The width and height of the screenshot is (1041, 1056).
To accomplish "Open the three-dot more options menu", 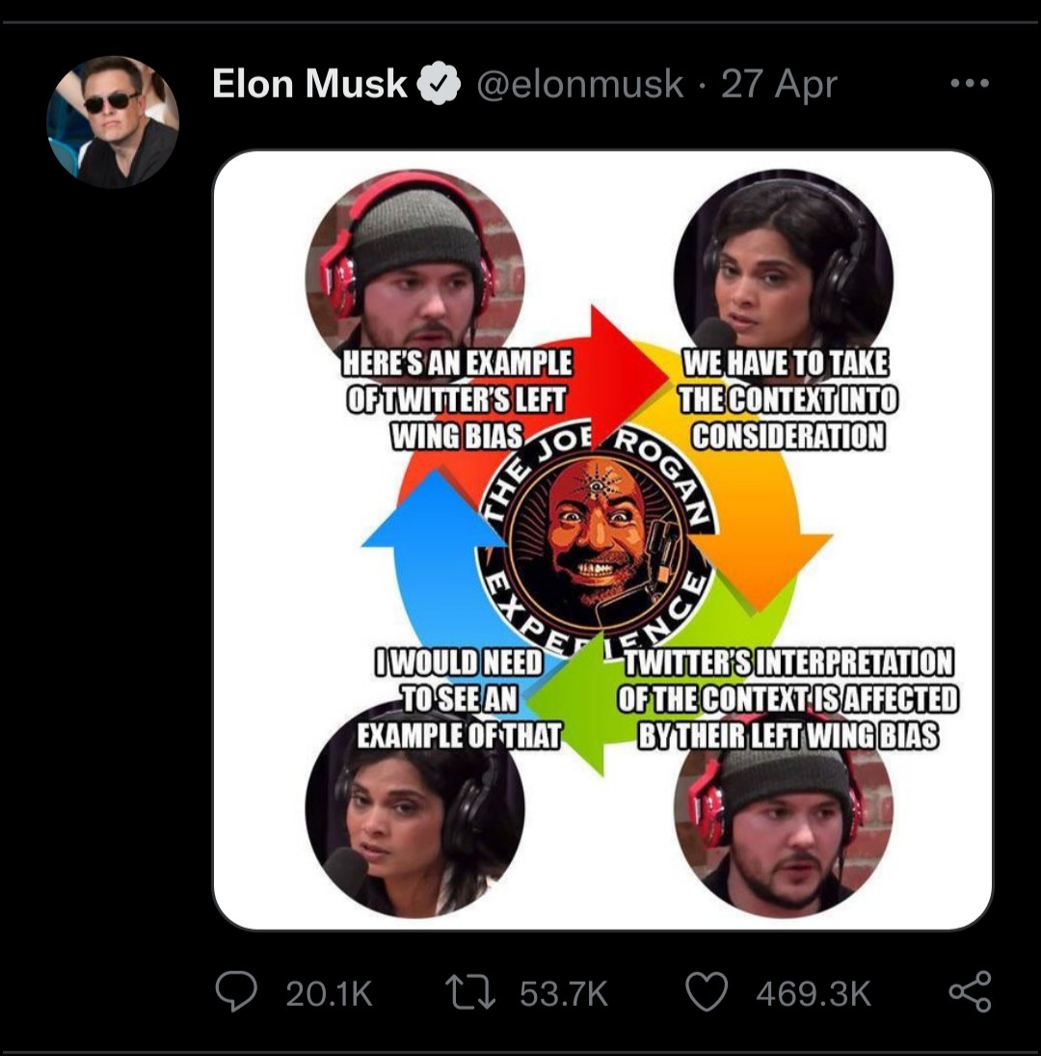I will click(969, 85).
